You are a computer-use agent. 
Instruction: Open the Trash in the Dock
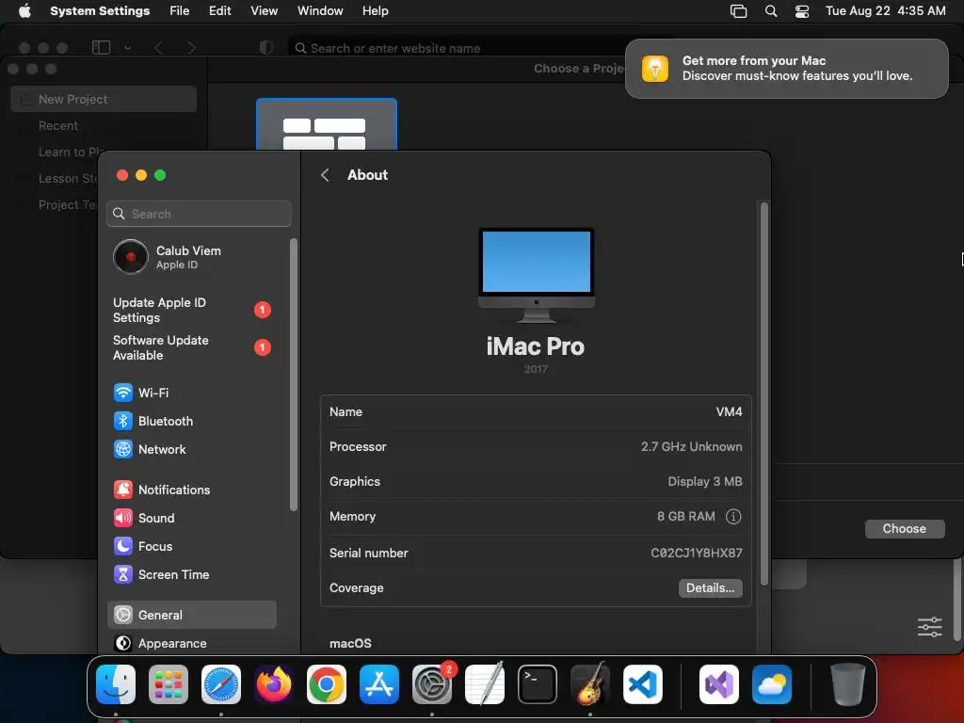point(848,683)
